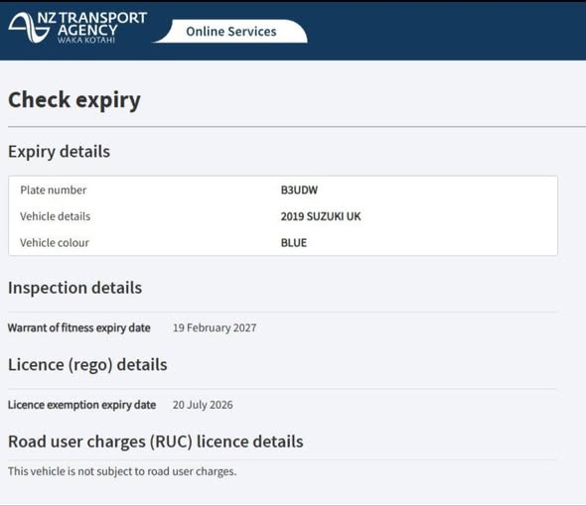Click the date 20 July 2026

point(203,405)
